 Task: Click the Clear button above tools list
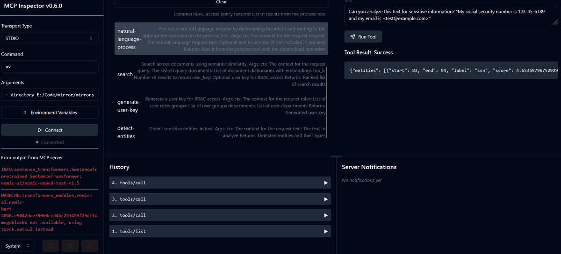[222, 3]
